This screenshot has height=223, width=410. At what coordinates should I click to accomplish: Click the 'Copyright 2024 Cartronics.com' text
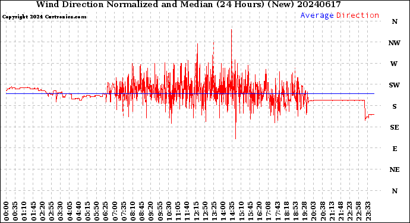[44, 17]
